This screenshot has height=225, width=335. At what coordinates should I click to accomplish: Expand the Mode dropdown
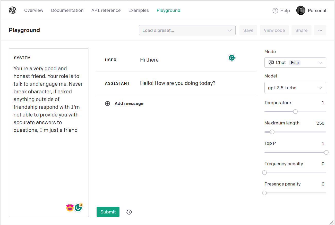pos(320,62)
